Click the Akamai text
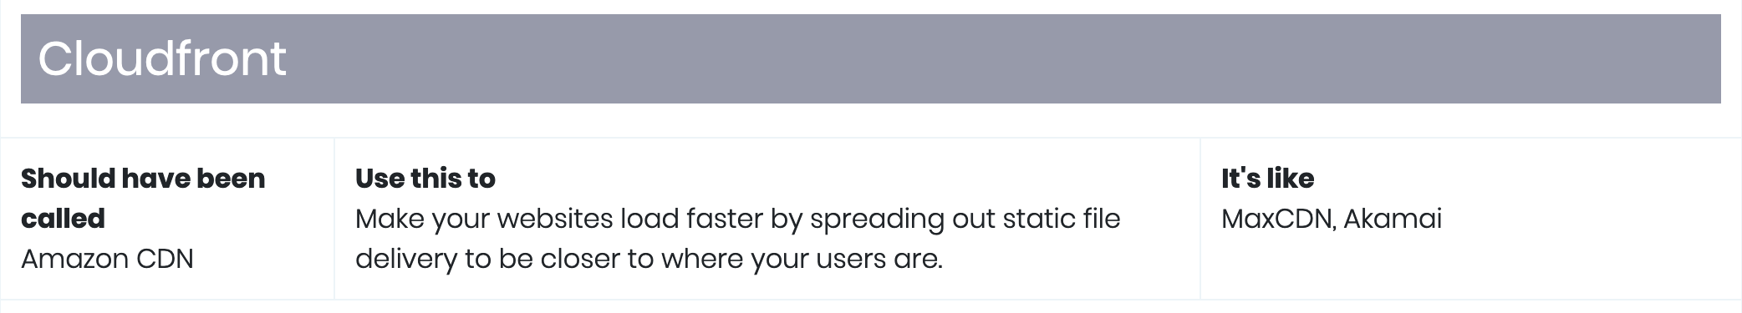 (x=1393, y=219)
